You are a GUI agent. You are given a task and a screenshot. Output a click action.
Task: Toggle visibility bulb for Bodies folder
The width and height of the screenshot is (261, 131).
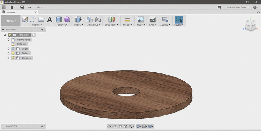[13, 53]
